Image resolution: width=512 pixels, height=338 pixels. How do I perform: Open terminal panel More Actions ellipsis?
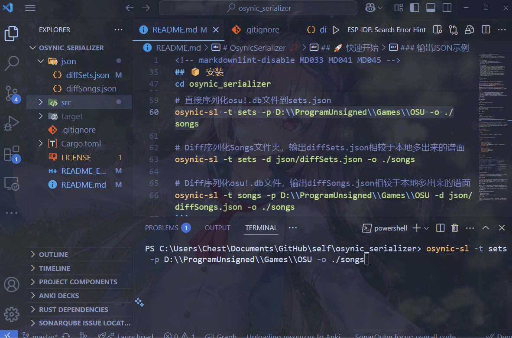[x=470, y=228]
